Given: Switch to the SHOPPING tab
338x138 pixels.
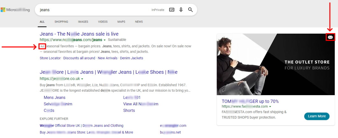Looking at the screenshot, I should tap(61, 22).
